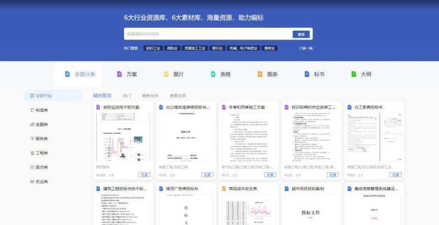439x225 pixels.
Task: Open the 工程类 industry icon
Action: point(32,153)
